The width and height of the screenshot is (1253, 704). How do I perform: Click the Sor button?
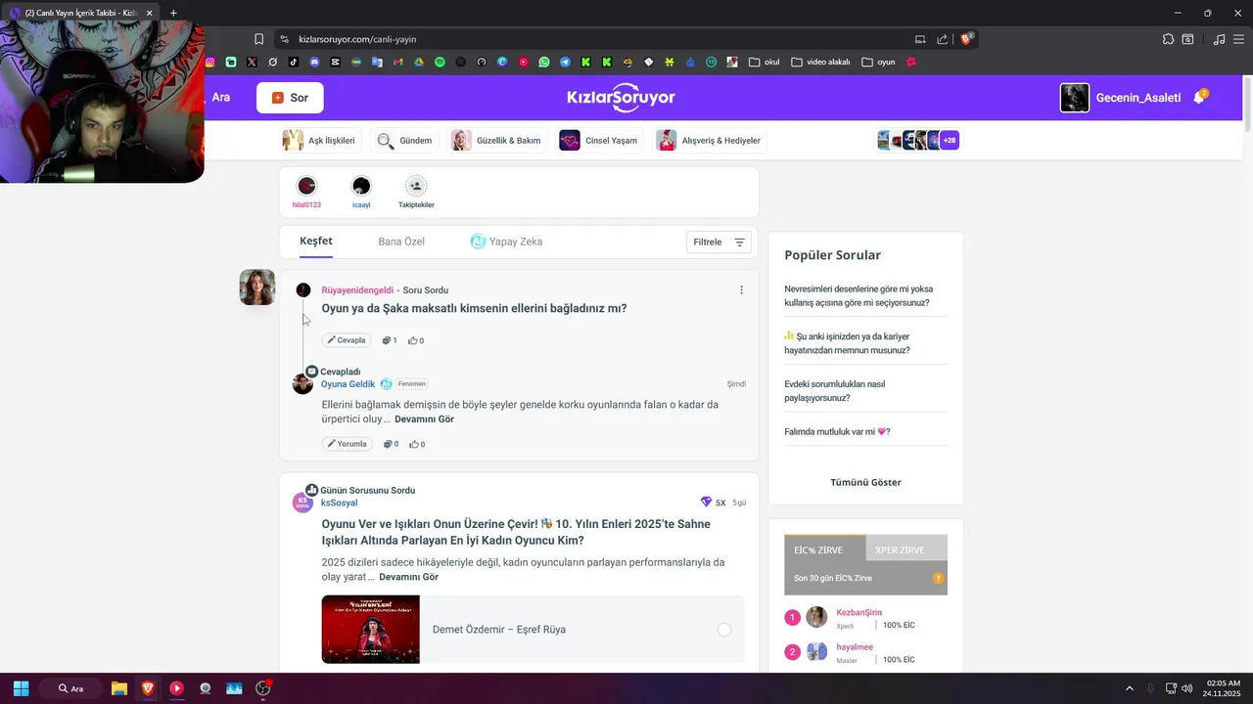click(290, 98)
